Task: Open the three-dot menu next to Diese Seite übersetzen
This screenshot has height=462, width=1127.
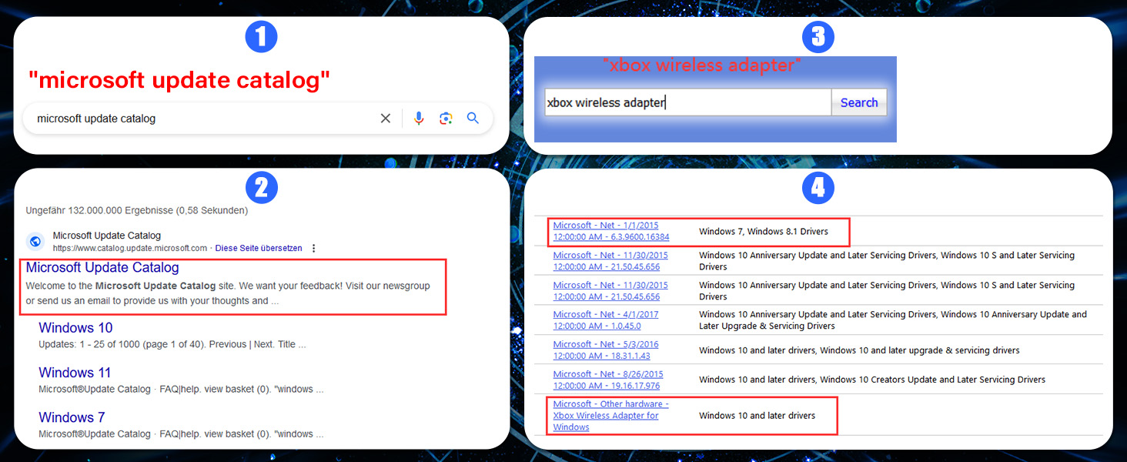Action: [313, 248]
